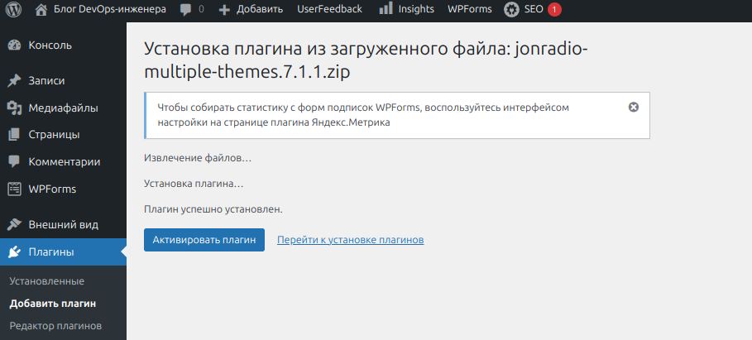Screen dimensions: 752x340
Task: Open UserFeedback in the admin bar
Action: click(329, 10)
